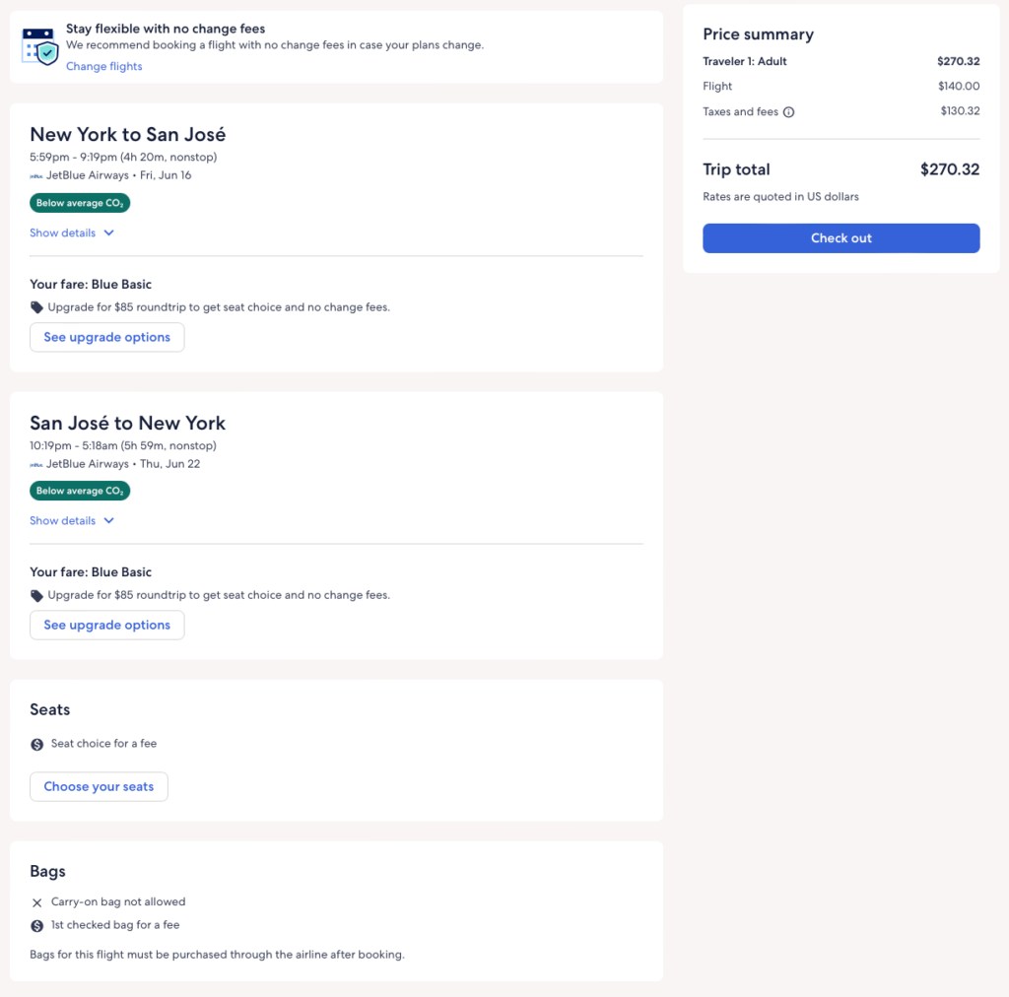
Task: Expand Show details for New York to San José
Action: pos(72,233)
